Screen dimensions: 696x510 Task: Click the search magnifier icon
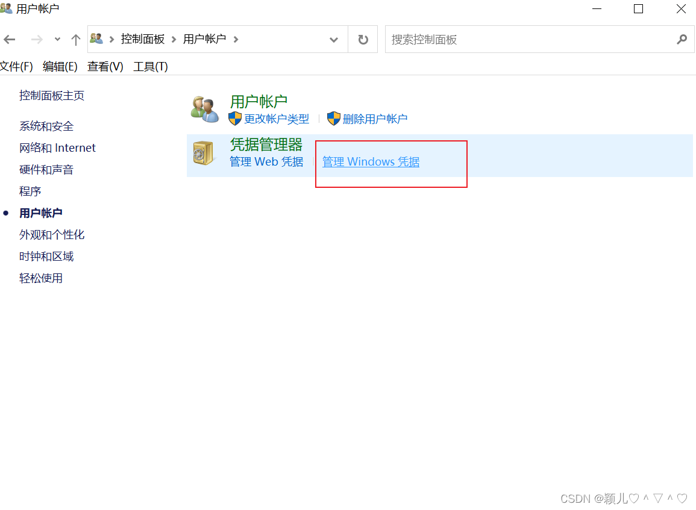pyautogui.click(x=682, y=39)
